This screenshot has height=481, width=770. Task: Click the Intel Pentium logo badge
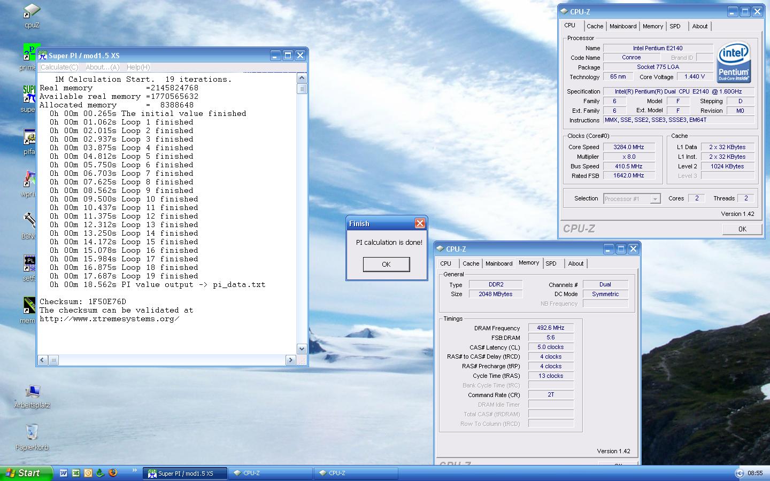tap(734, 62)
